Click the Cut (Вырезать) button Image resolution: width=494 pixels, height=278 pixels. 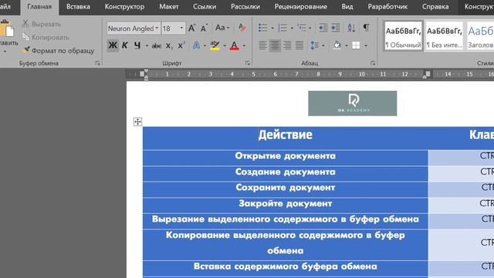tap(41, 24)
